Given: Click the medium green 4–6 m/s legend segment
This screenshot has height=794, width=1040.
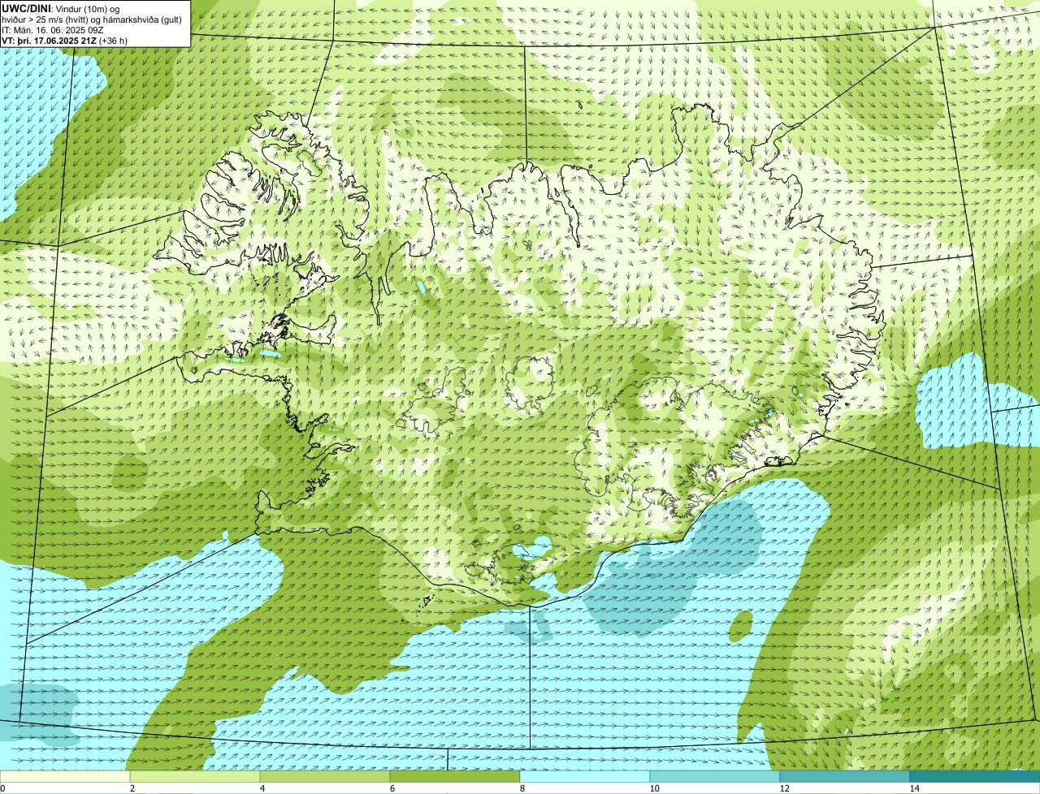Looking at the screenshot, I should pos(325,776).
